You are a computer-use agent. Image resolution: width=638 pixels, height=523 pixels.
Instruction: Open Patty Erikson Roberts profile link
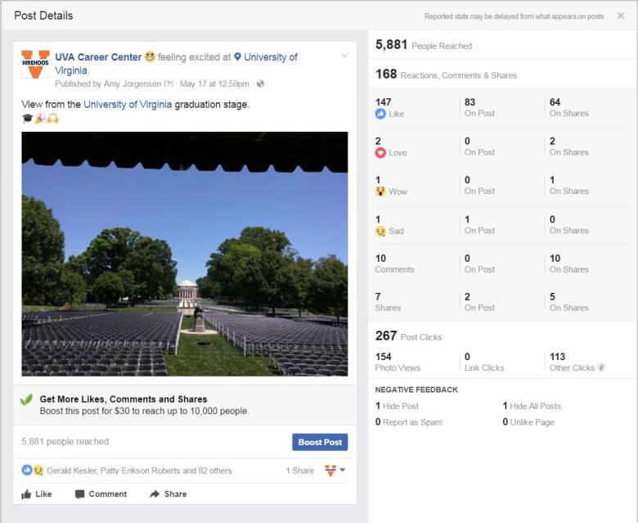140,471
